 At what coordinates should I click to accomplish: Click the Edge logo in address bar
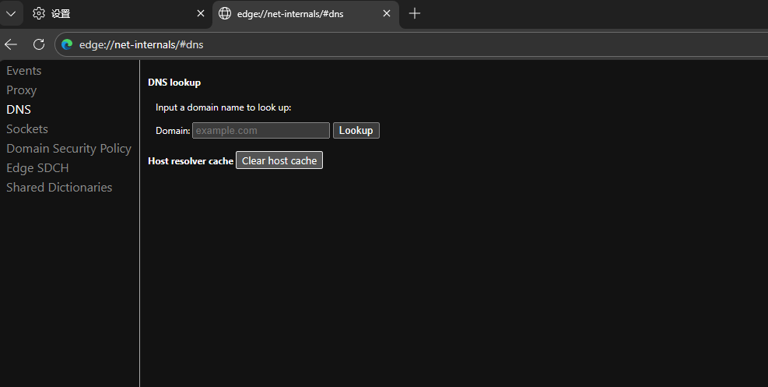tap(67, 44)
